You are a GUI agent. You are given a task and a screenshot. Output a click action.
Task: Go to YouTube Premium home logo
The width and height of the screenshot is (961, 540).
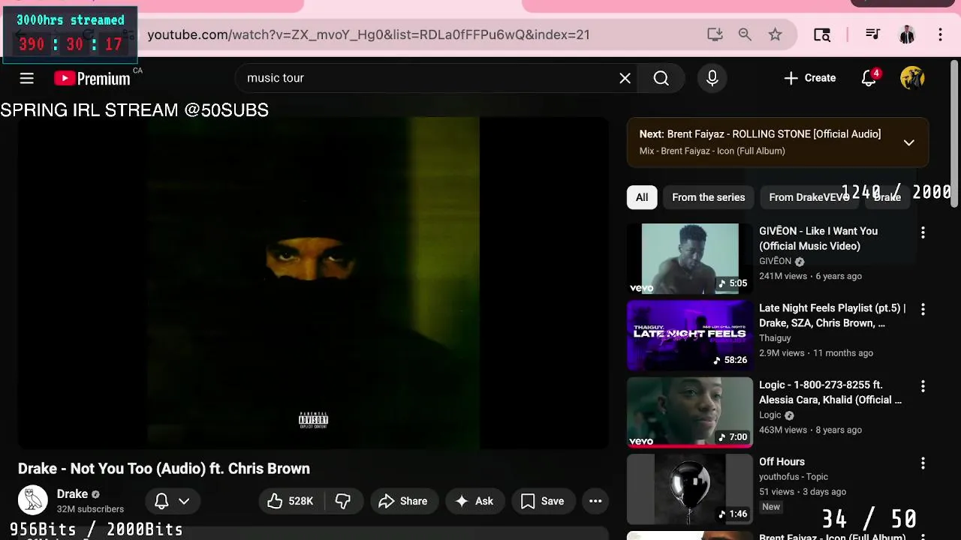(x=92, y=78)
